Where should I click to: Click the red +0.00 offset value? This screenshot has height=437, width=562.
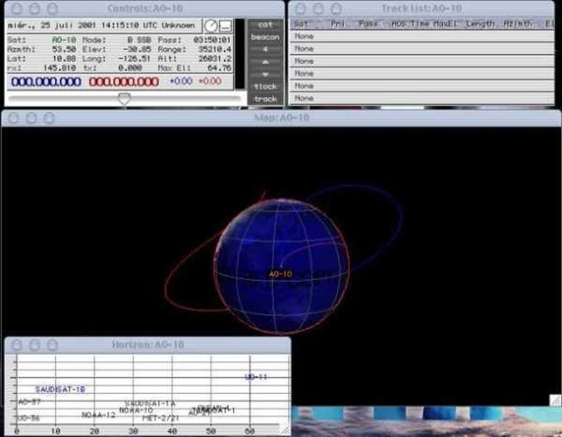(210, 81)
